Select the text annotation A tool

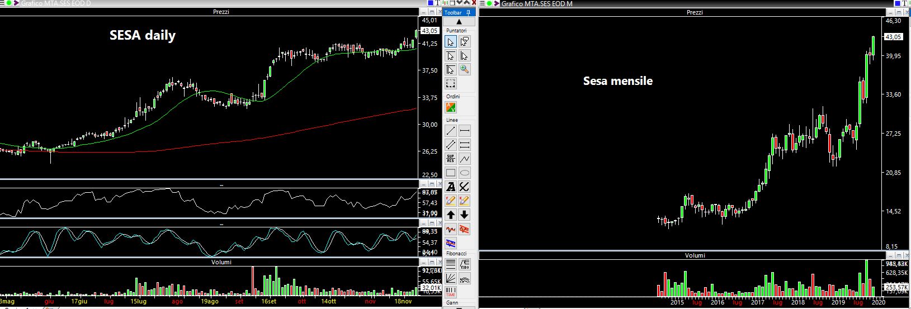point(451,187)
